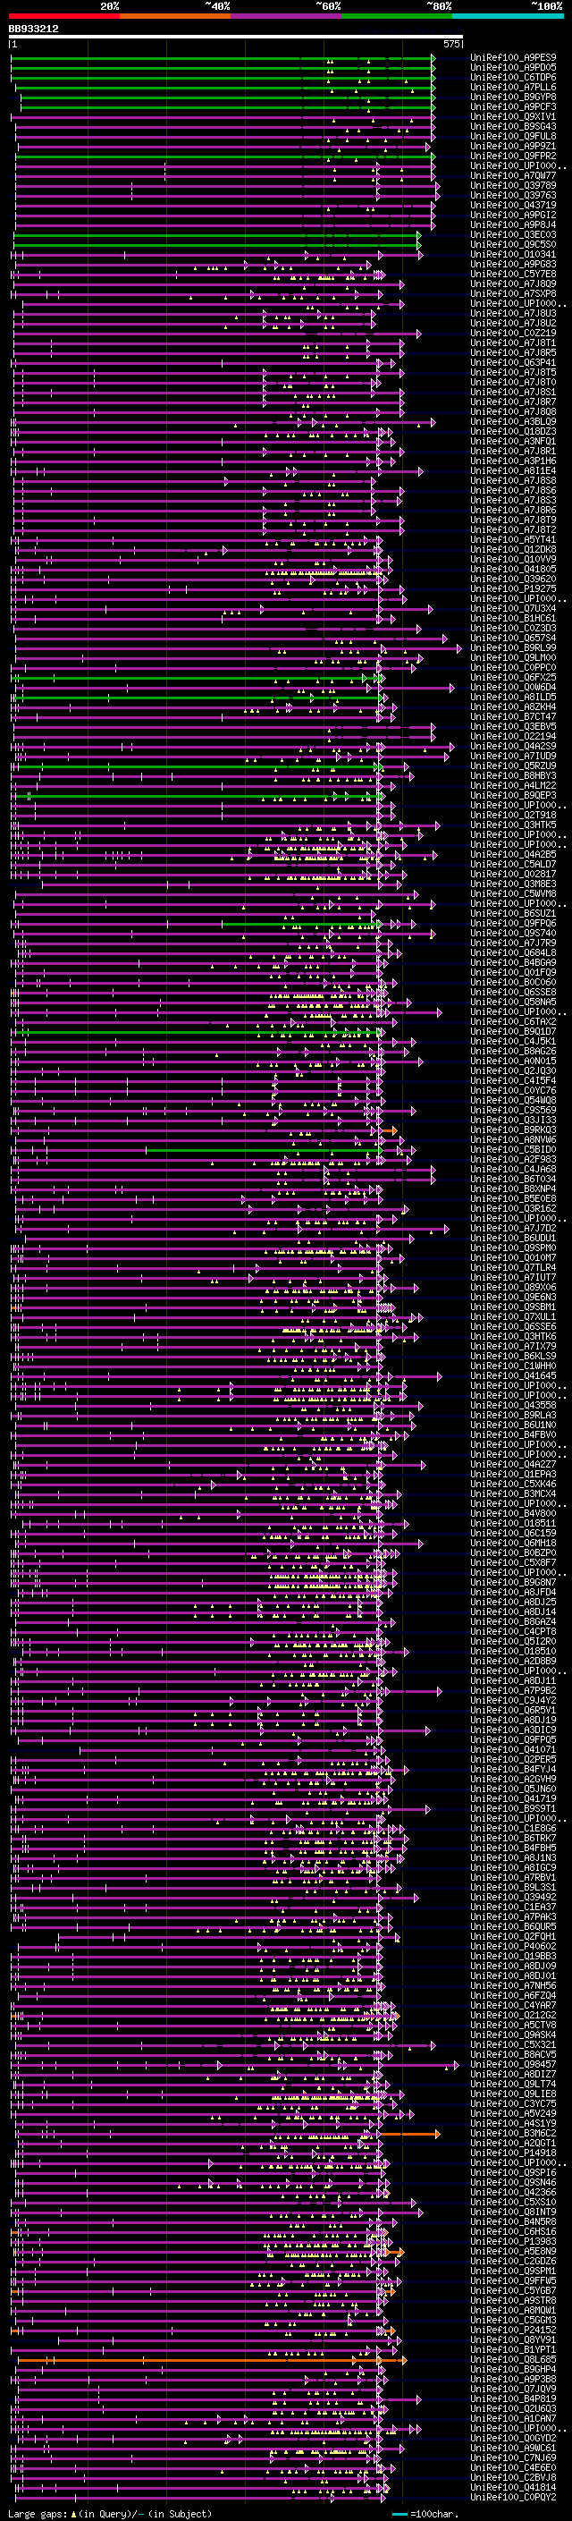Click the UniRef100_Q18DZ3 label
The width and height of the screenshot is (572, 2521).
click(x=512, y=432)
